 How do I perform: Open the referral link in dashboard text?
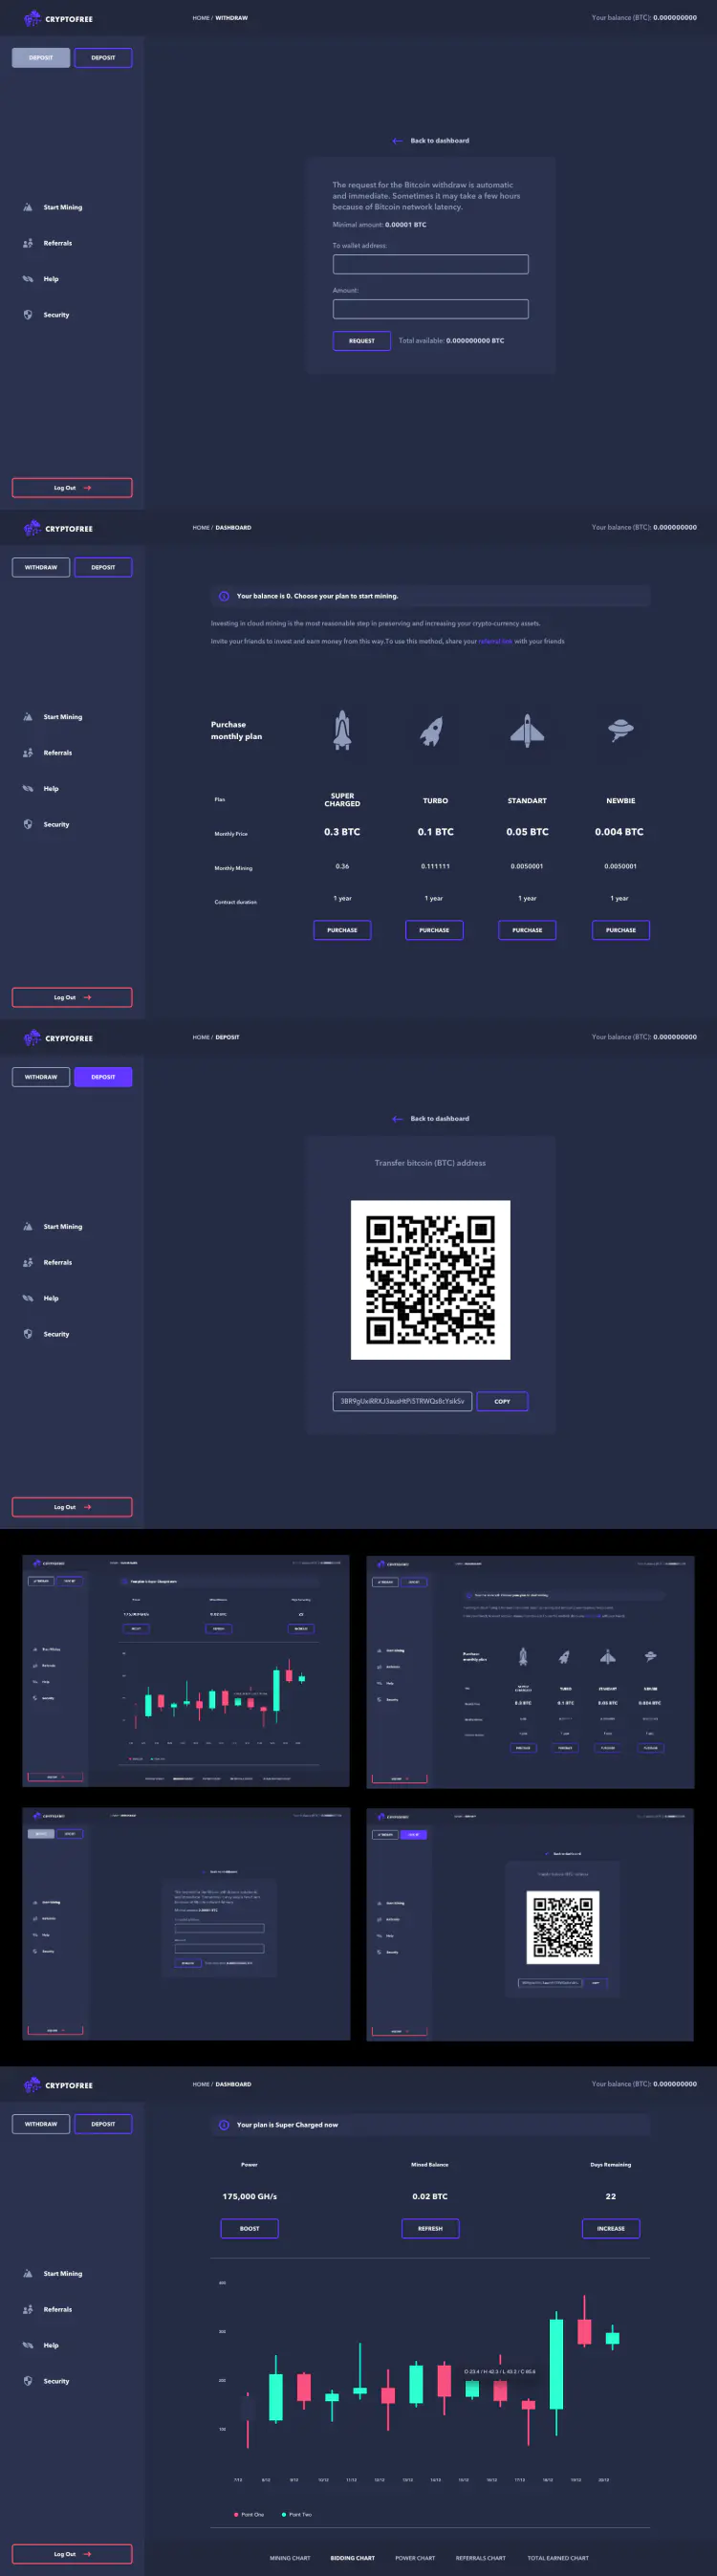[x=495, y=642]
